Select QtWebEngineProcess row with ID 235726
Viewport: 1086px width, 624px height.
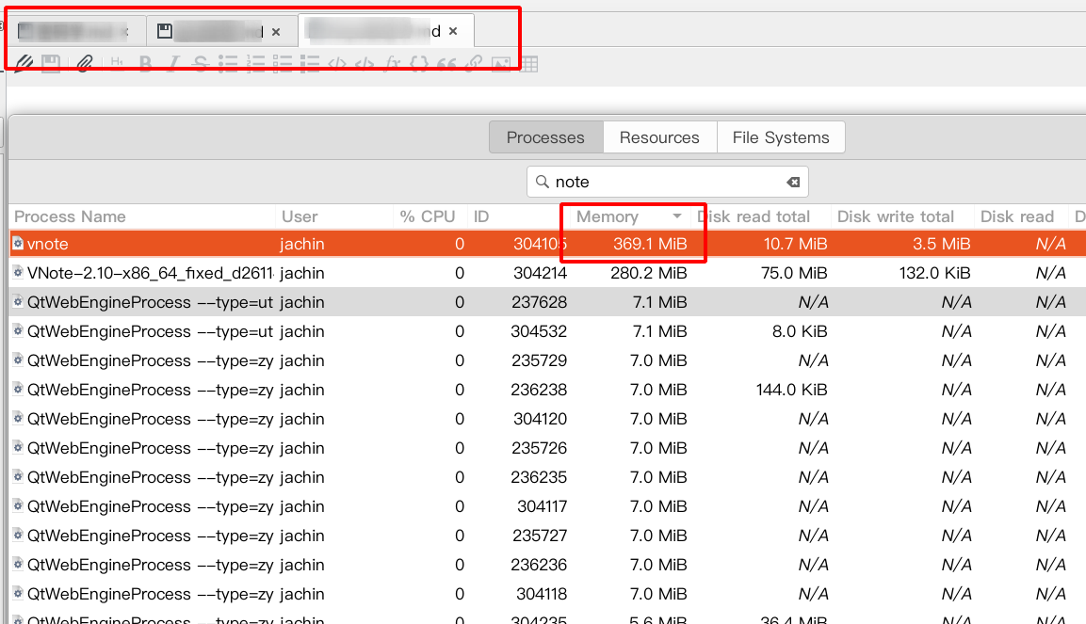[547, 448]
